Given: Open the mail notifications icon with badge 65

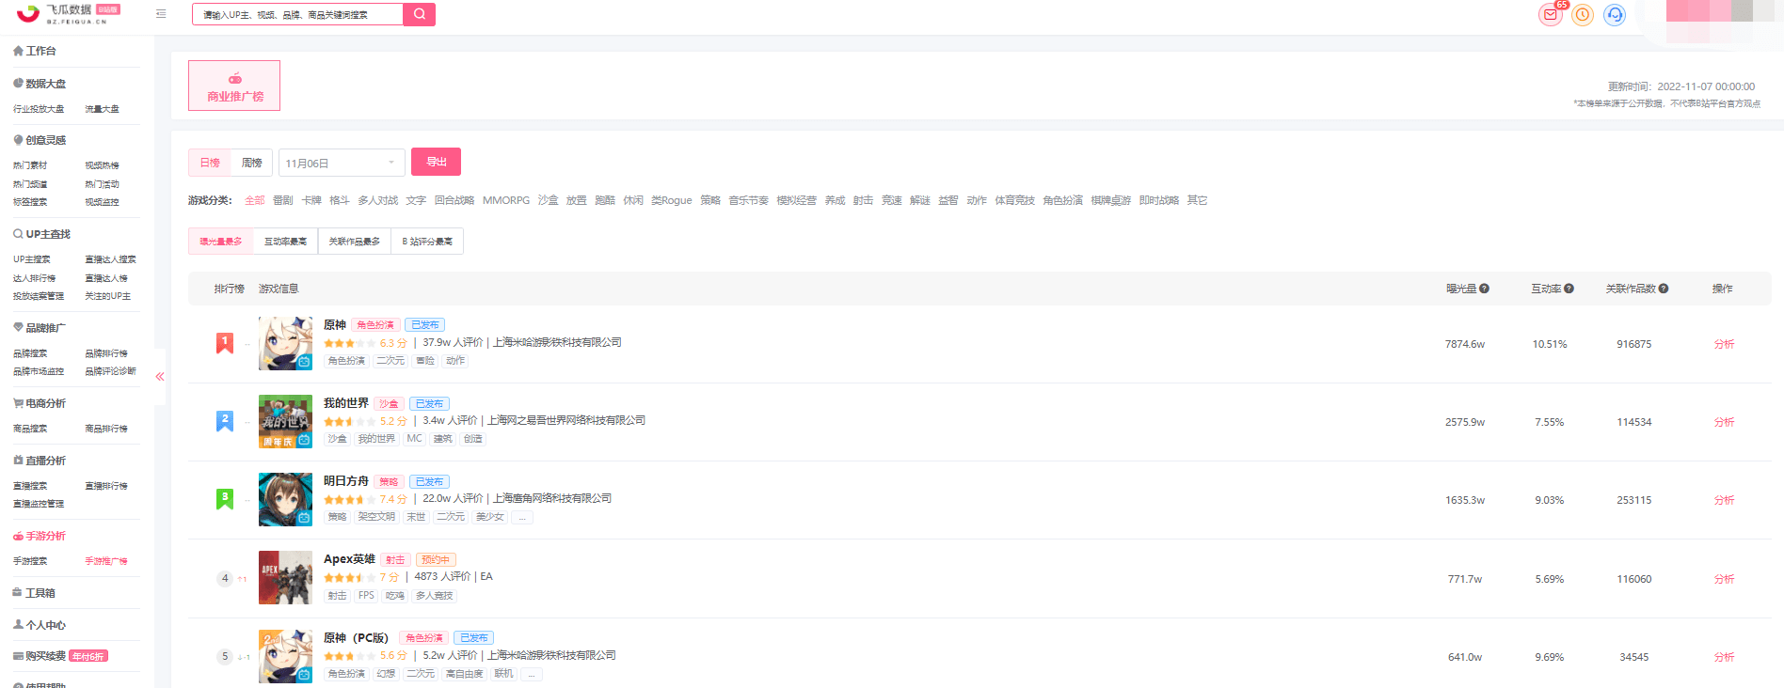Looking at the screenshot, I should [x=1550, y=15].
